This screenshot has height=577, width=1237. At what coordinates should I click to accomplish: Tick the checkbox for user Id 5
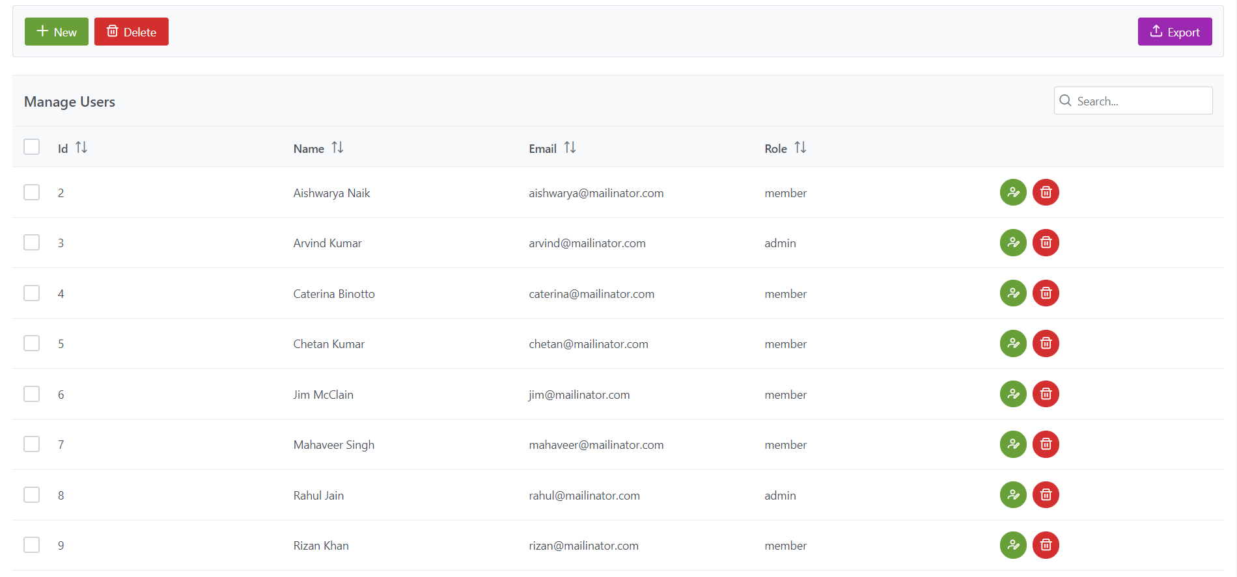coord(32,343)
